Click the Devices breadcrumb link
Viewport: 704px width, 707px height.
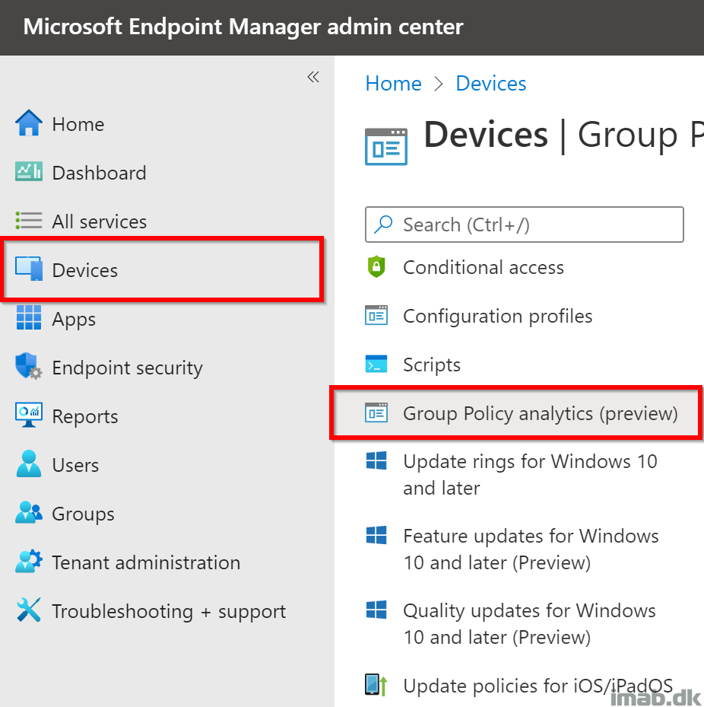(491, 84)
